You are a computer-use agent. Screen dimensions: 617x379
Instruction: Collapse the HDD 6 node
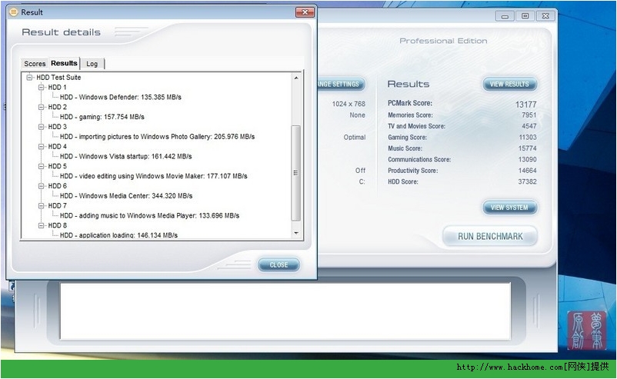click(x=41, y=186)
